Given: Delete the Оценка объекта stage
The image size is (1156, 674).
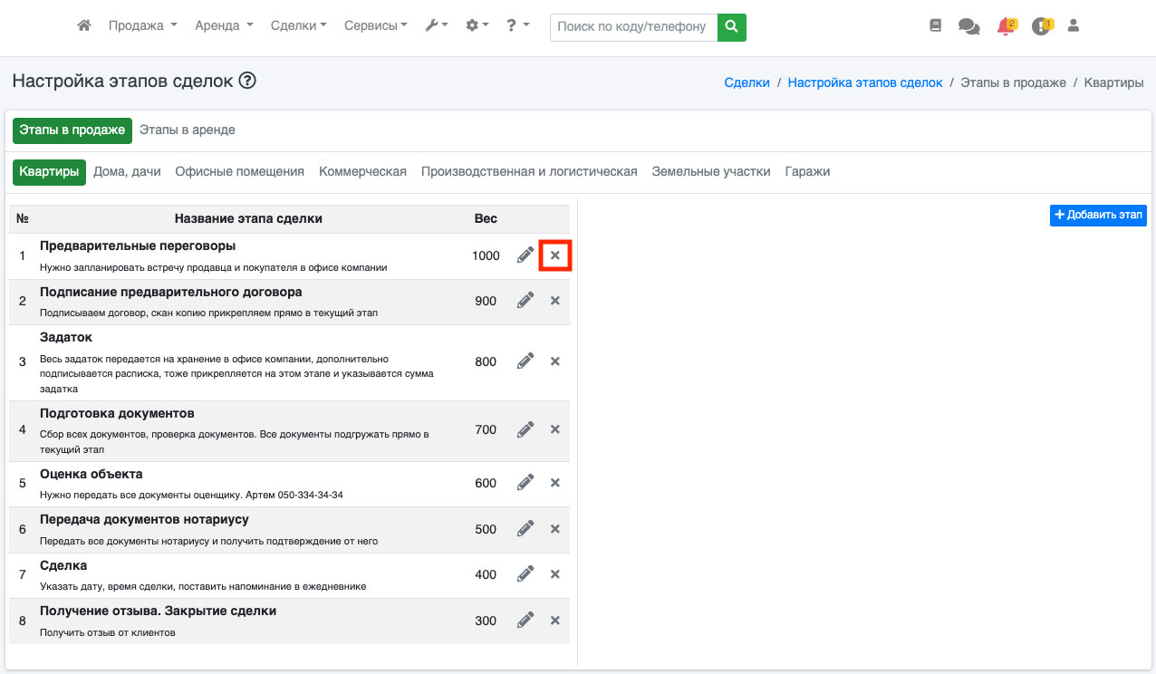Looking at the screenshot, I should [x=555, y=483].
